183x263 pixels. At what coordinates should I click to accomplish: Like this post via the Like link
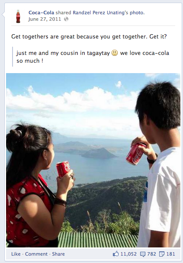click(x=16, y=254)
